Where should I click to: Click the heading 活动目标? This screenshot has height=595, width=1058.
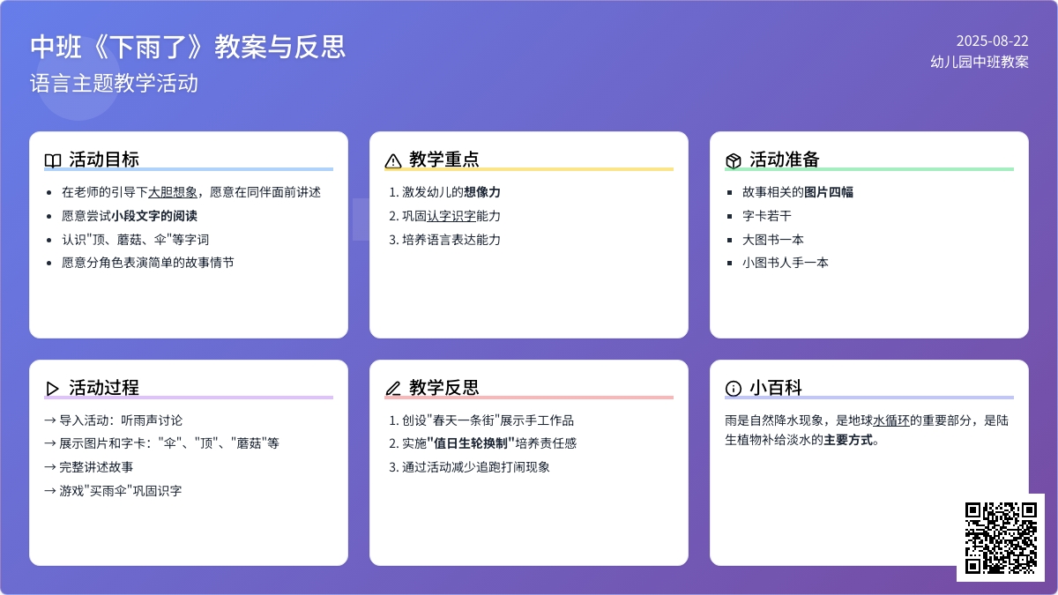(104, 160)
